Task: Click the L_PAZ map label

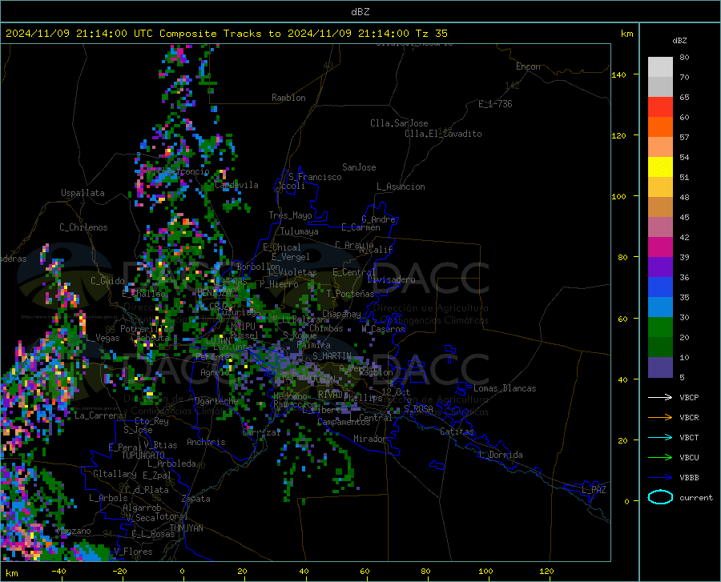Action: click(594, 490)
